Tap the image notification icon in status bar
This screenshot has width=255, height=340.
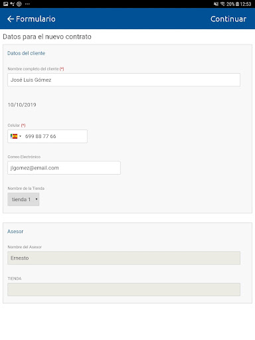[x=5, y=4]
